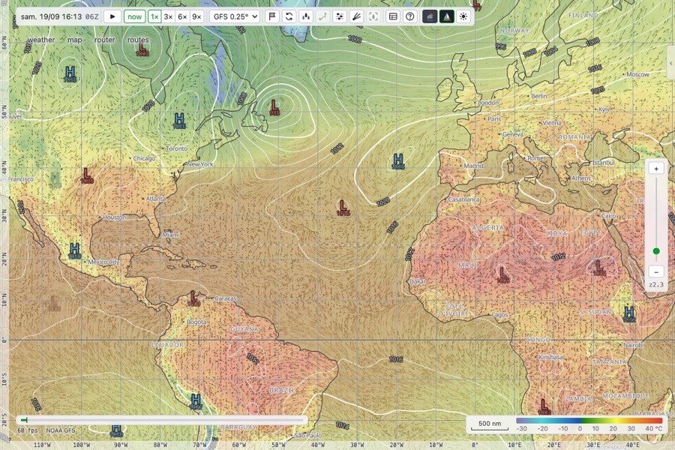Image resolution: width=675 pixels, height=450 pixels.
Task: Open the map tab
Action: [x=74, y=40]
